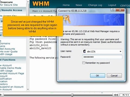Click the help question mark button in dialog
The width and height of the screenshot is (130, 97).
tap(113, 10)
